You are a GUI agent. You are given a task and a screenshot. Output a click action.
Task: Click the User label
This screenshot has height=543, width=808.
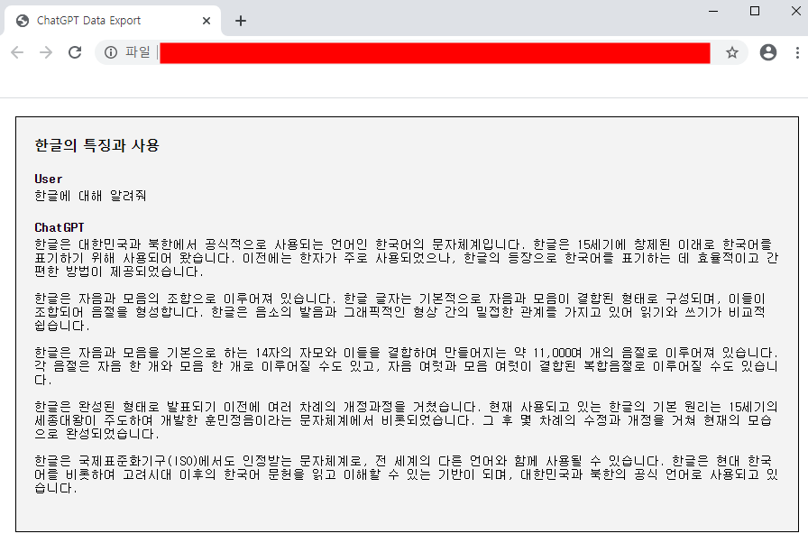point(49,179)
